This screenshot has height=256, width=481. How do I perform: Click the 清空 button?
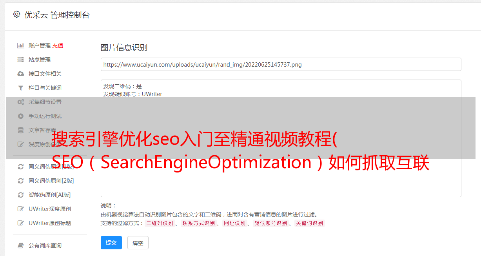click(138, 243)
